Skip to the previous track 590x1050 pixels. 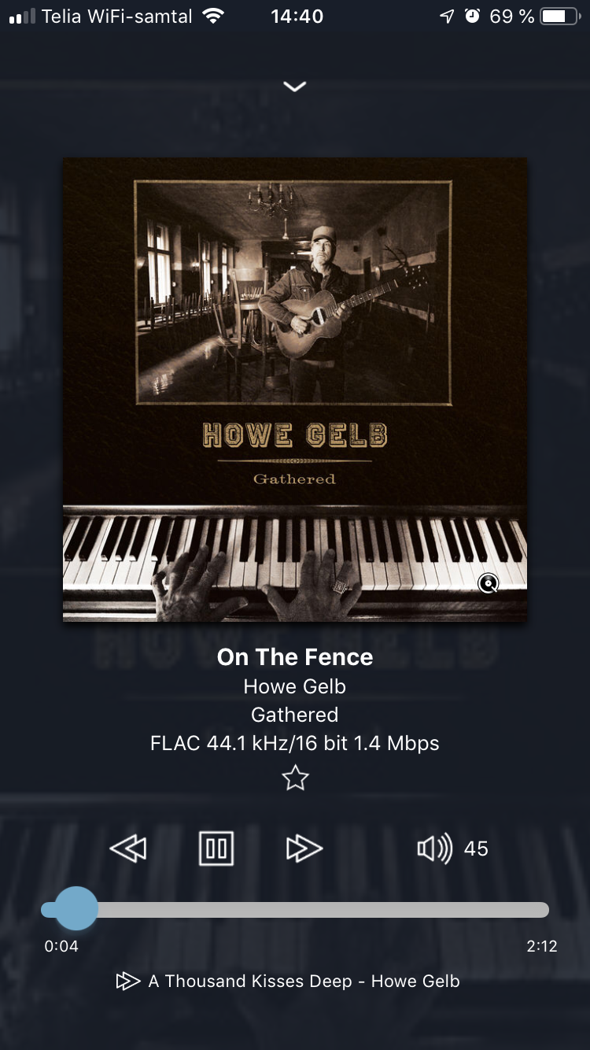[128, 849]
